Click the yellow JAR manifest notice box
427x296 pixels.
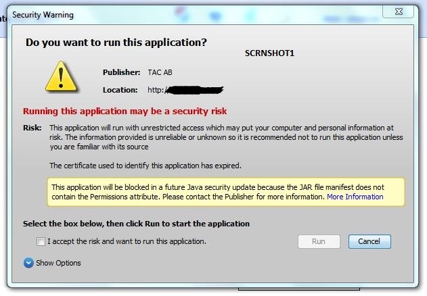(x=226, y=192)
